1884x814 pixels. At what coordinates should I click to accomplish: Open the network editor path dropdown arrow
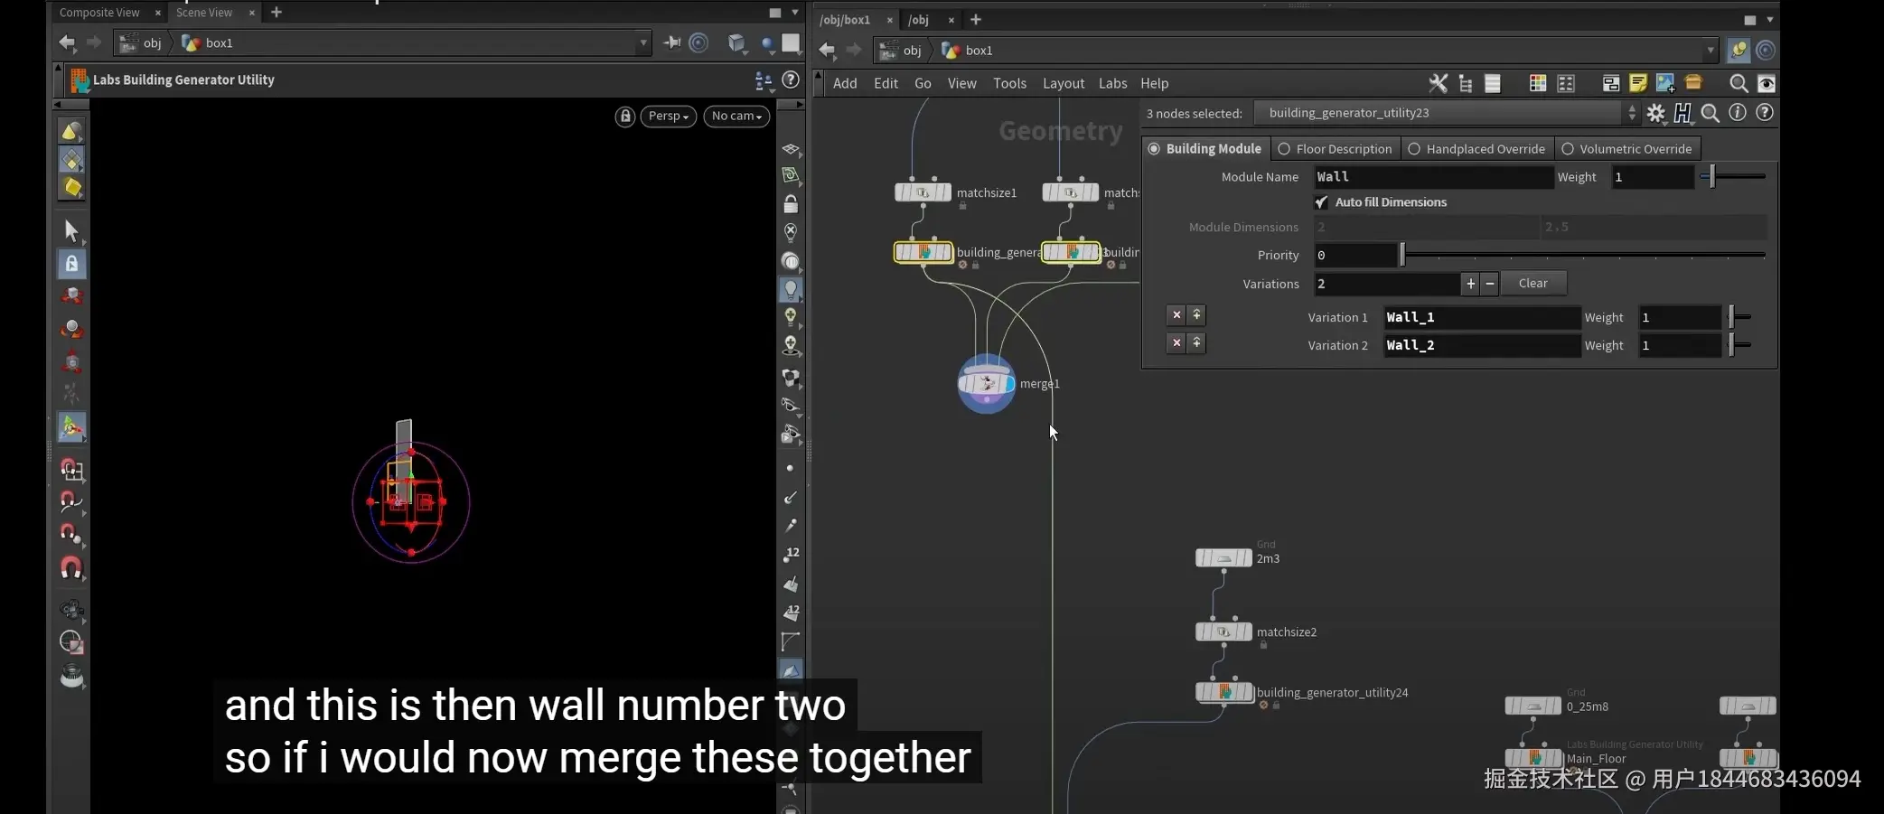point(1711,51)
